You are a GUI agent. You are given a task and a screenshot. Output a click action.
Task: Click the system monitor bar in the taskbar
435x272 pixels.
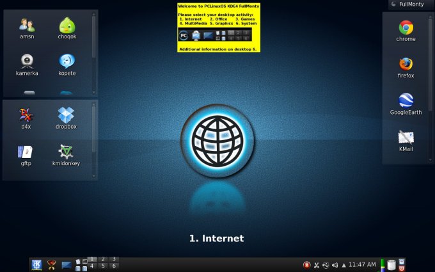(383, 265)
